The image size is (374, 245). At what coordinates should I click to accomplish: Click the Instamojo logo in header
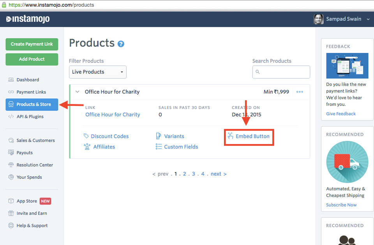pyautogui.click(x=28, y=19)
